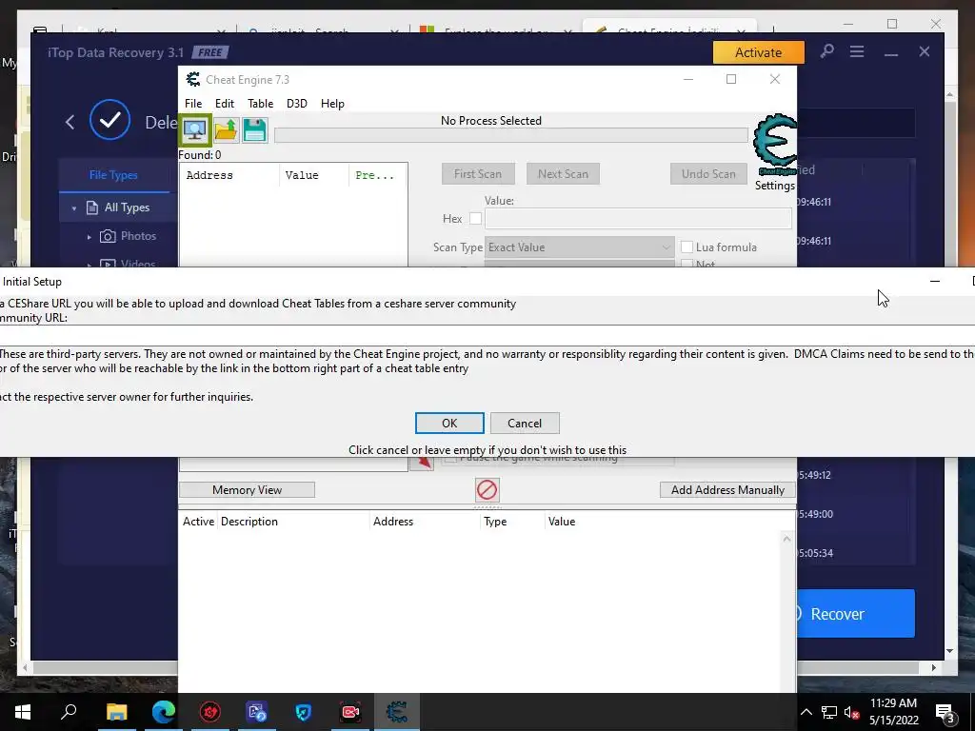
Task: Click the red camera recorder taskbar icon
Action: (350, 712)
